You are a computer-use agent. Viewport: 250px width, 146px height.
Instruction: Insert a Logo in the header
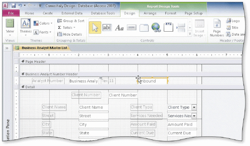pyautogui.click(x=233, y=21)
